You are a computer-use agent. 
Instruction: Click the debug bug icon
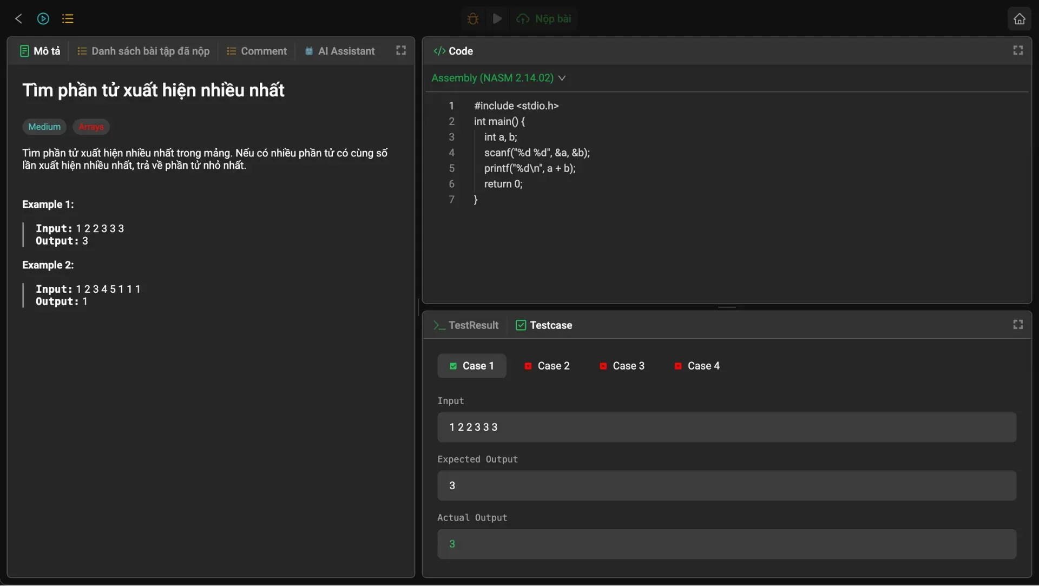click(x=473, y=19)
